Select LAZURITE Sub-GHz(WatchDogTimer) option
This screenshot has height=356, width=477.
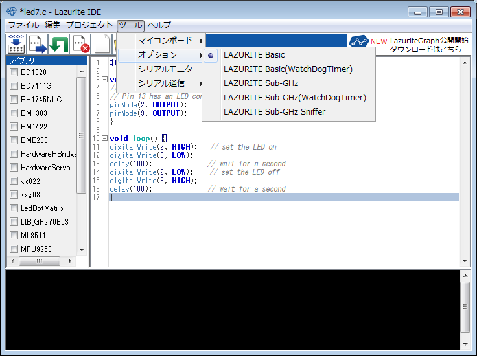click(x=288, y=98)
